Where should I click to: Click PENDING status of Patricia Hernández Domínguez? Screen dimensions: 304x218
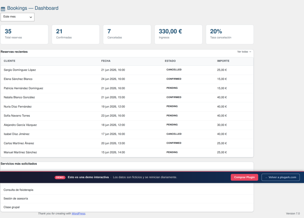coord(172,88)
